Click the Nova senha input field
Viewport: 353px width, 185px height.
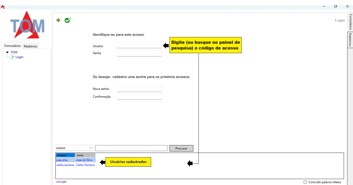pyautogui.click(x=139, y=89)
